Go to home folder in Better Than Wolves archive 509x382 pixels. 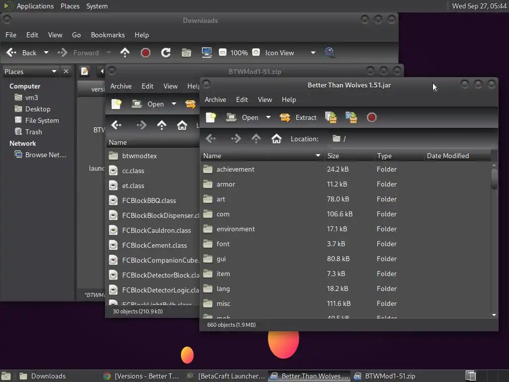(x=276, y=139)
